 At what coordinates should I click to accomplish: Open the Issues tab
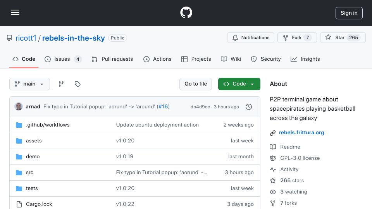[x=63, y=59]
